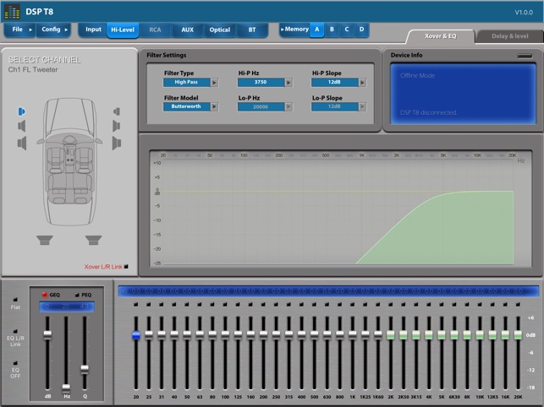Open the Filter Model dropdown arrow
The height and width of the screenshot is (407, 544).
pos(214,106)
